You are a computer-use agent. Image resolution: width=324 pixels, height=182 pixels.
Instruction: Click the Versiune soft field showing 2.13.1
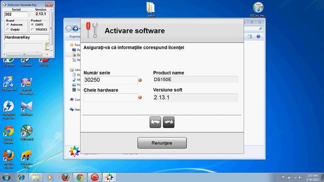click(x=195, y=98)
